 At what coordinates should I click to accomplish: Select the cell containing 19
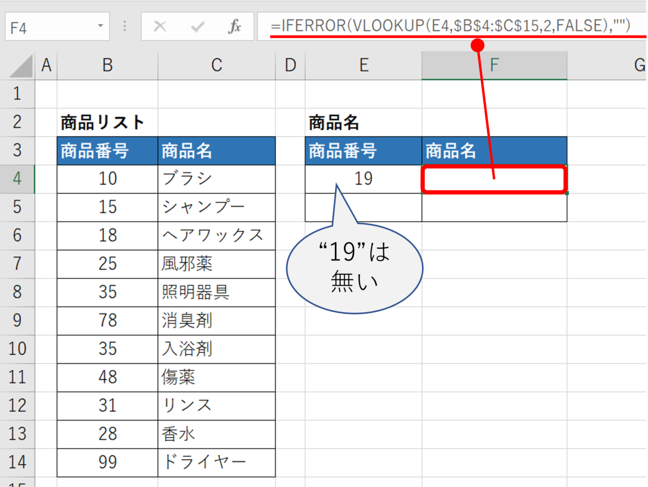click(x=364, y=179)
